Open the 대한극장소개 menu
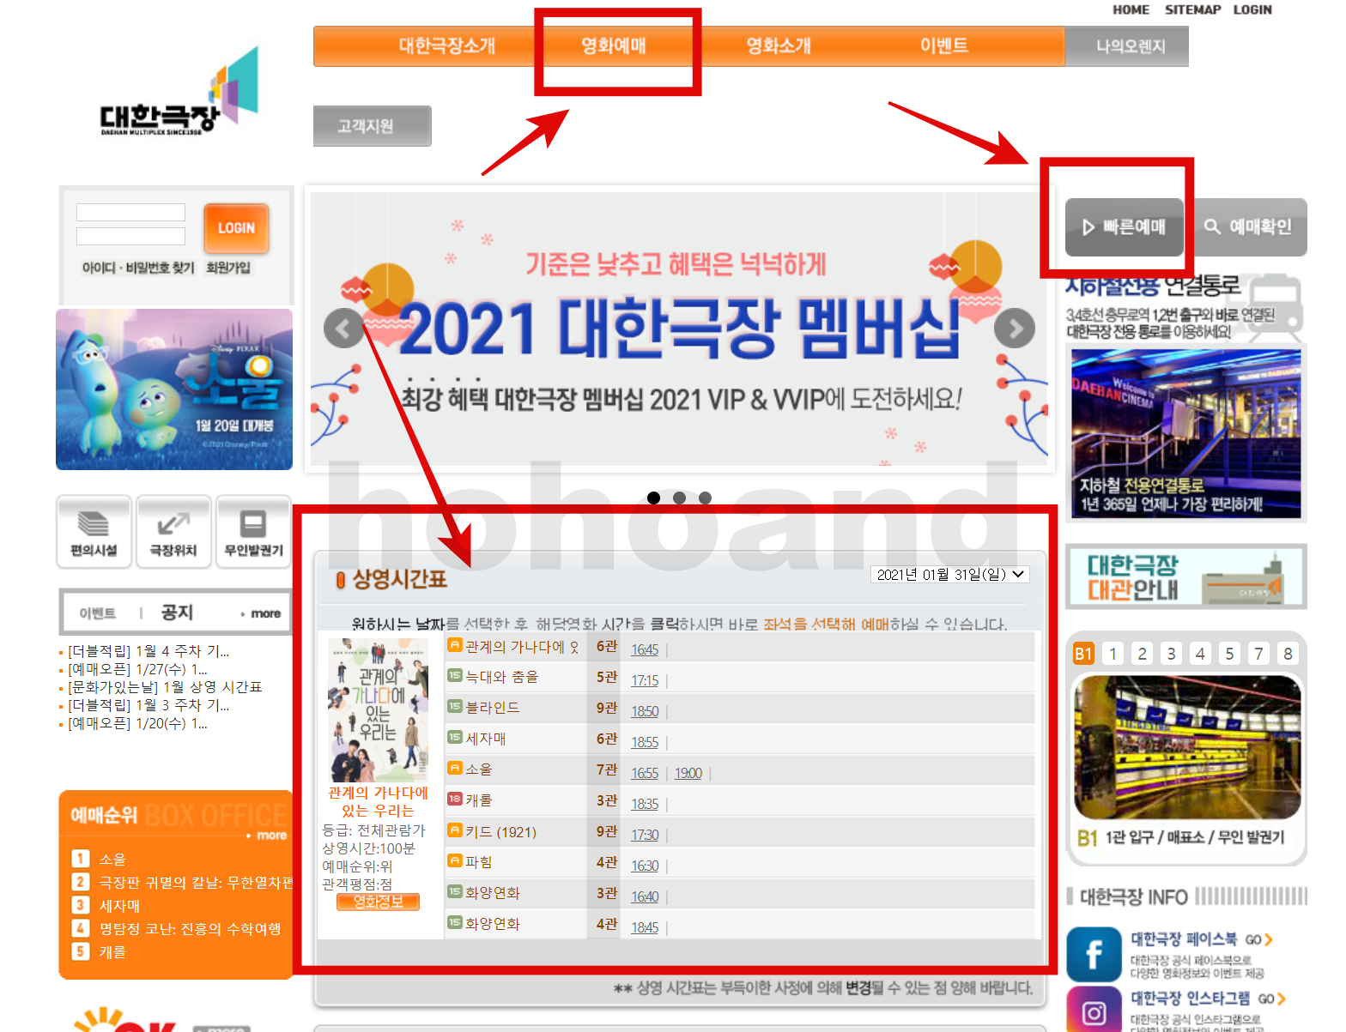This screenshot has width=1346, height=1032. pyautogui.click(x=446, y=45)
